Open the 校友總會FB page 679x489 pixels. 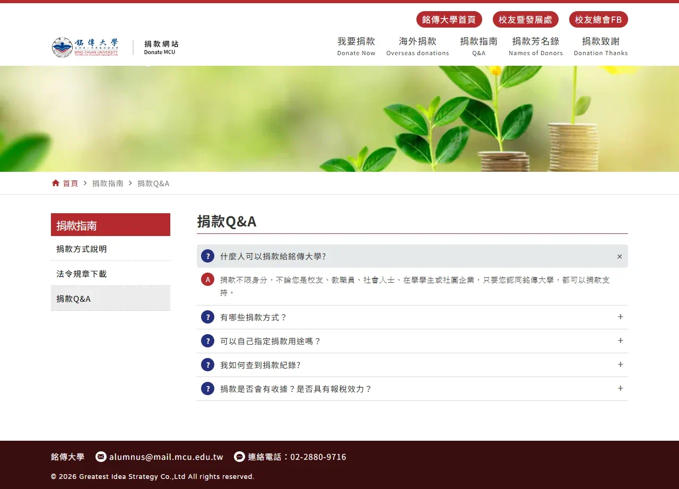[598, 19]
